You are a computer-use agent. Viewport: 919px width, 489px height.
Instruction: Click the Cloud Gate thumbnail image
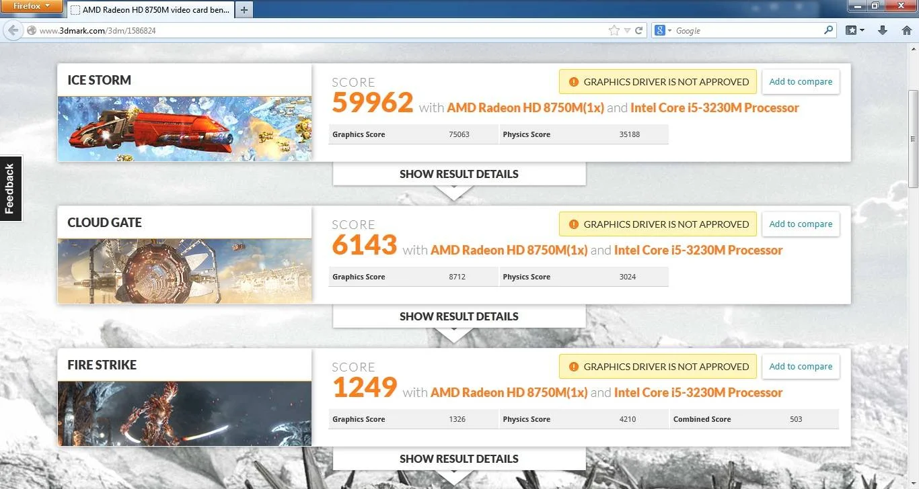tap(184, 271)
